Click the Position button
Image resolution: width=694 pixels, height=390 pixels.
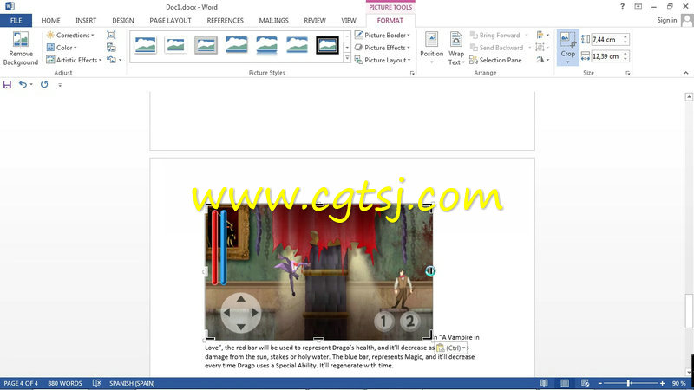click(x=431, y=48)
